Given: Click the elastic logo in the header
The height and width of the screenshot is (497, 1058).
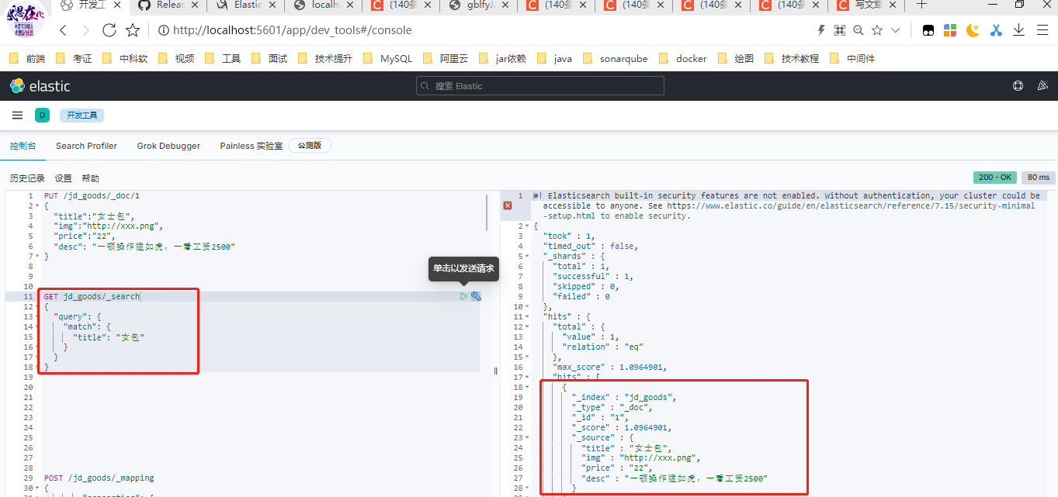Looking at the screenshot, I should [40, 86].
